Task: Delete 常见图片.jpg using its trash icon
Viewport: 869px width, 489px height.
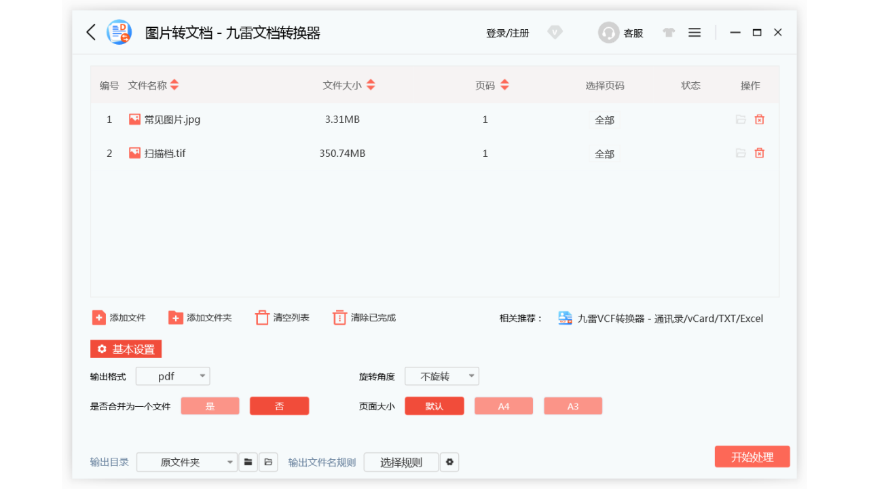Action: click(x=759, y=119)
